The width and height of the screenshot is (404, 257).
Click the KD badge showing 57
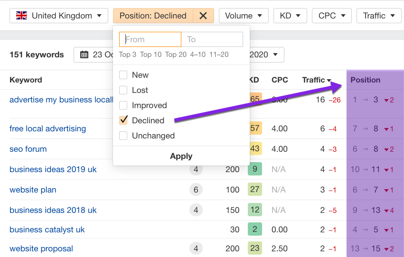pyautogui.click(x=255, y=128)
